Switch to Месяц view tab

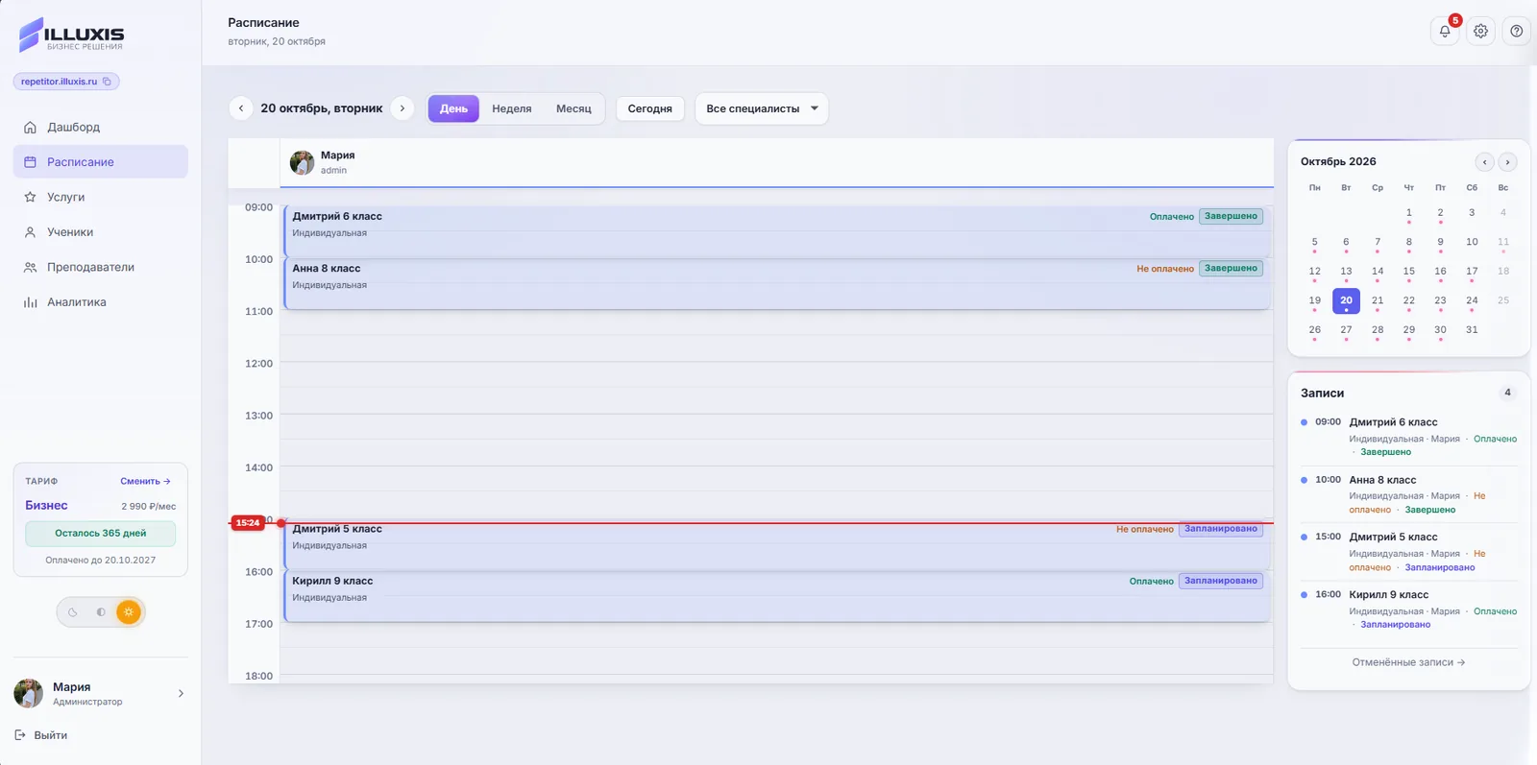(x=573, y=108)
